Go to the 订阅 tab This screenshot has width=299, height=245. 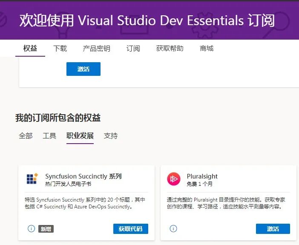[133, 49]
